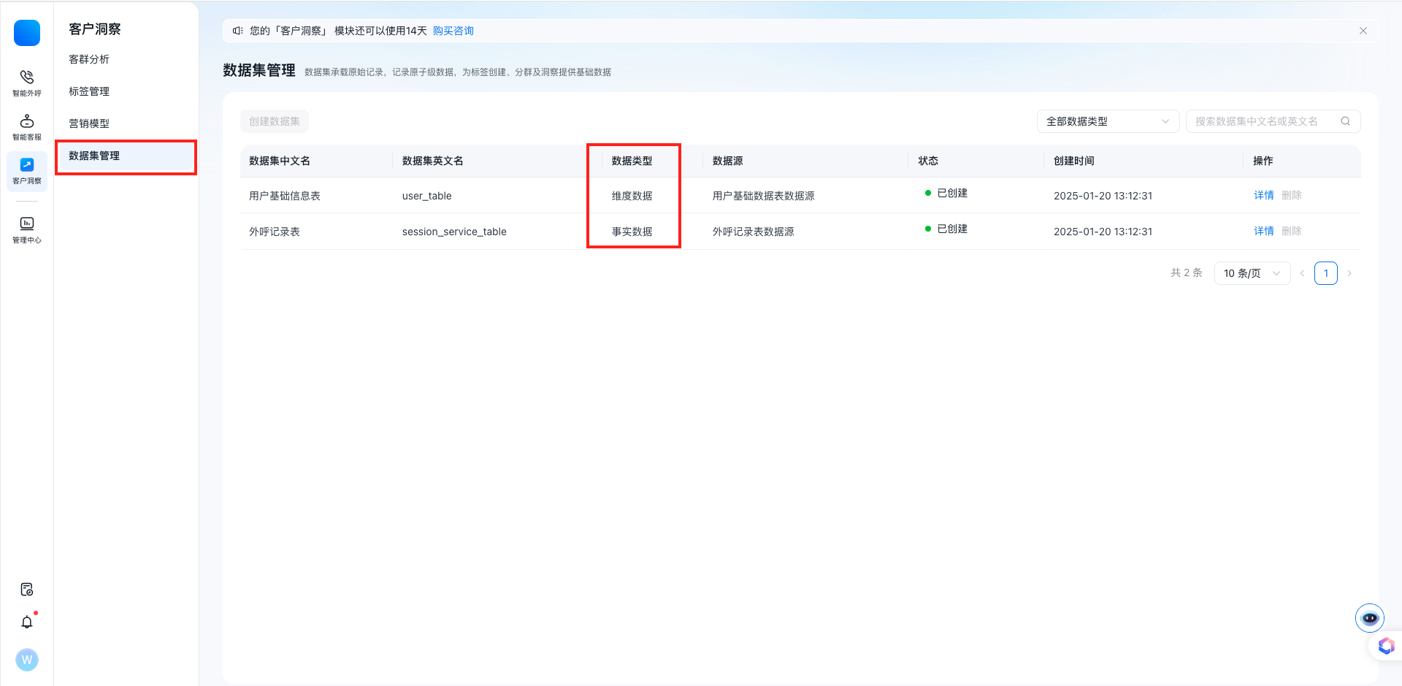Go to next page with right chevron

coord(1349,273)
